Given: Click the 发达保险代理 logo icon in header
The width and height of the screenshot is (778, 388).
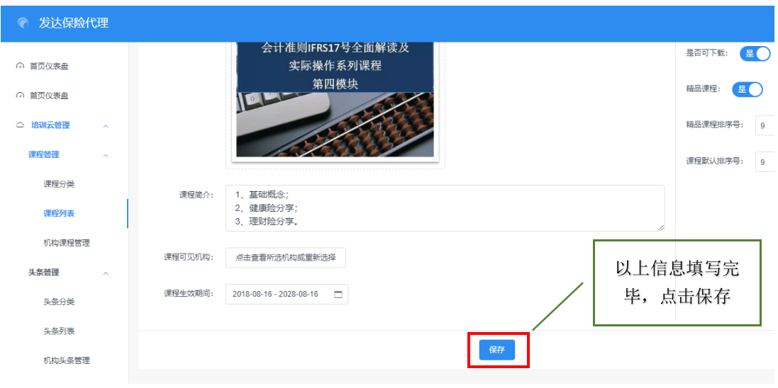Looking at the screenshot, I should pos(23,23).
